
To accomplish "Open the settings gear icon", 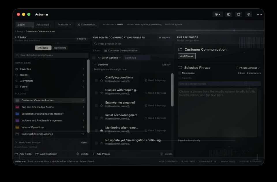I will [x=248, y=14].
